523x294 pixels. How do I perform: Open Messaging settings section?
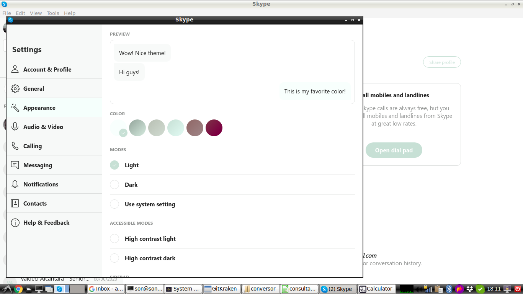click(x=54, y=165)
